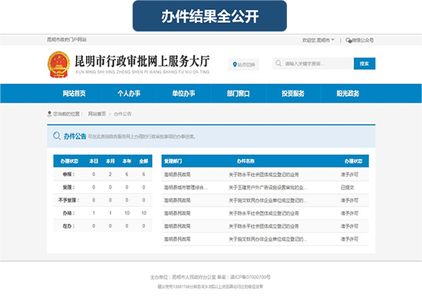Click 网站首页 in the breadcrumb trail

coord(97,114)
